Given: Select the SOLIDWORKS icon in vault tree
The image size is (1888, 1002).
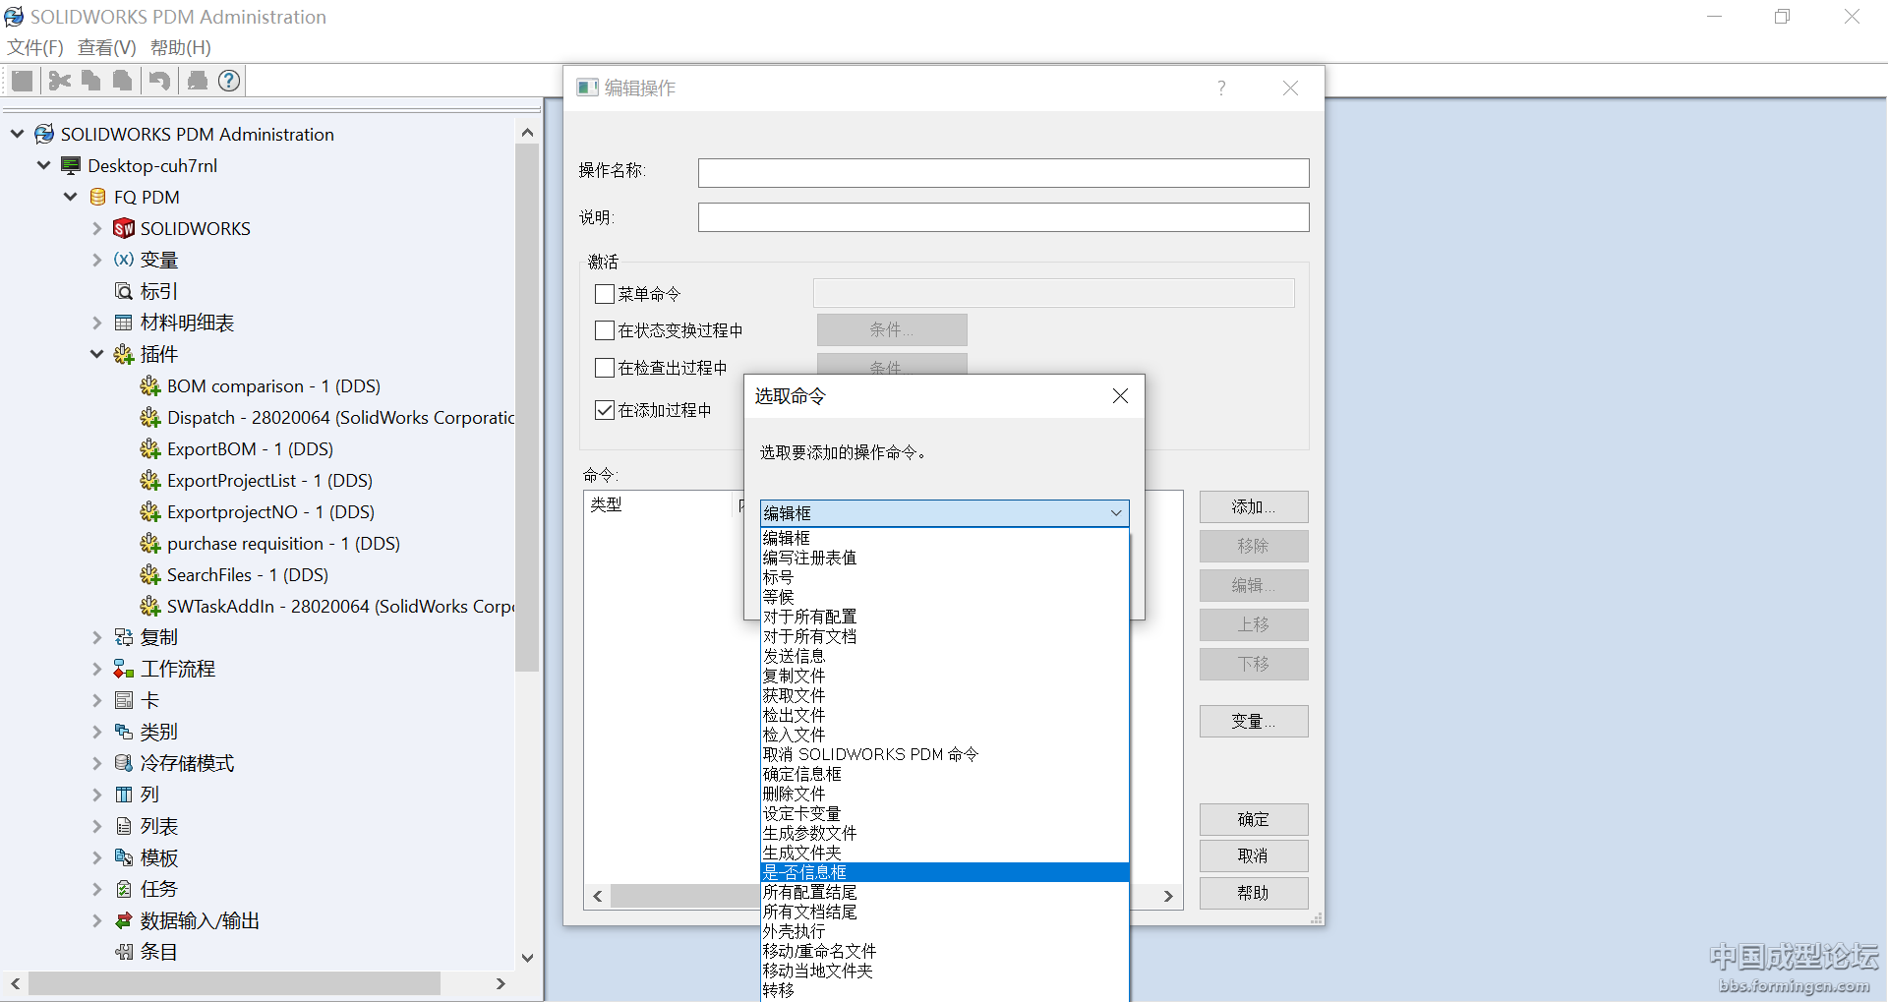Looking at the screenshot, I should (124, 229).
